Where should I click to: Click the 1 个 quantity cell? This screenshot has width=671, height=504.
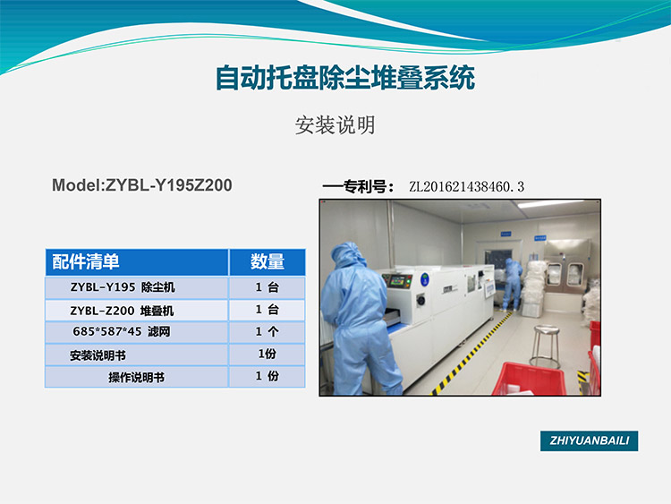point(267,332)
